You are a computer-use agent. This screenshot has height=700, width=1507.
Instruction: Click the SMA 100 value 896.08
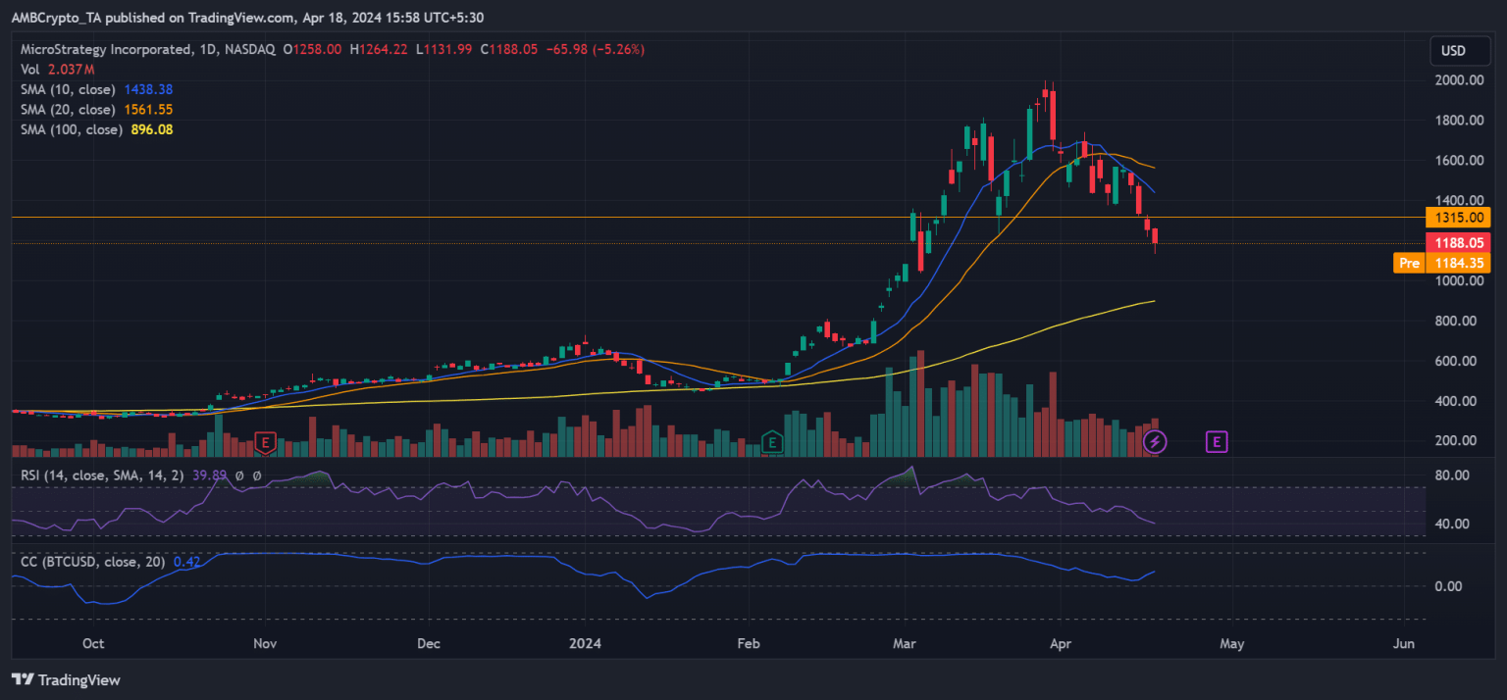pyautogui.click(x=152, y=129)
